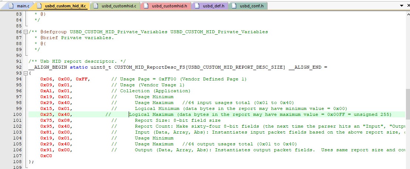Collapse the array initializer block at line 93
This screenshot has width=410, height=169.
25,73
